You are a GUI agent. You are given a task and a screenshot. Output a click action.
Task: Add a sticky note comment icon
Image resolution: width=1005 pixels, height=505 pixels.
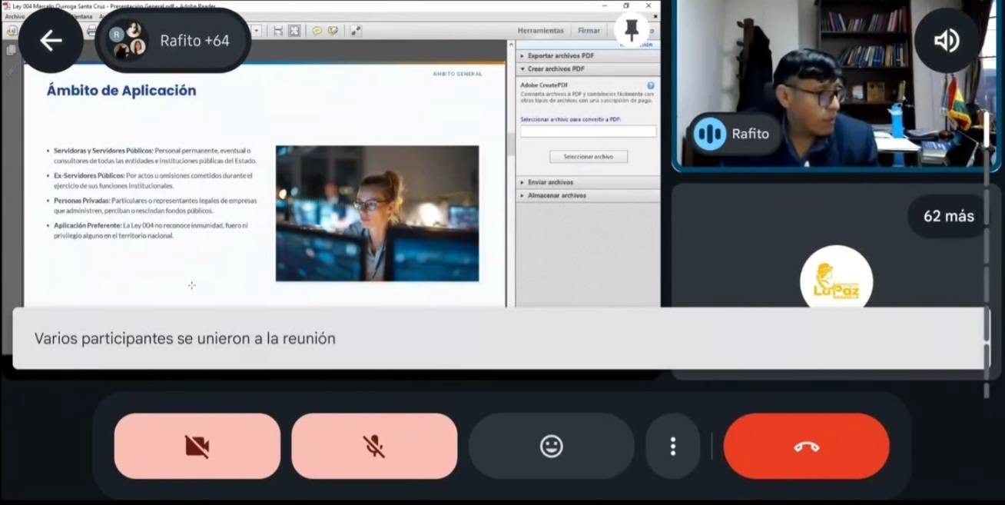(317, 31)
